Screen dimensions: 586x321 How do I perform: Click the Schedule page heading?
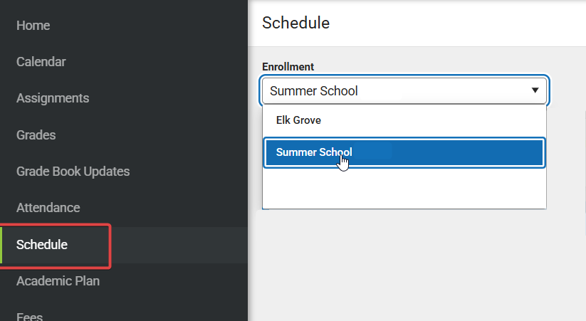click(x=295, y=23)
